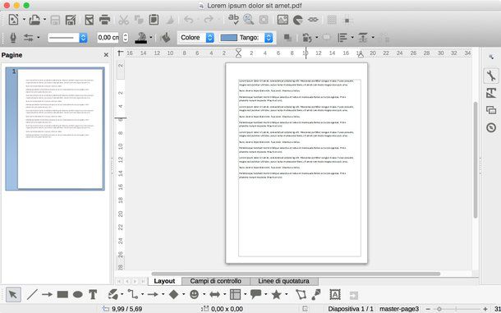Insert a chart with the pie icon
Screen dimensions: 501x313
[298, 20]
